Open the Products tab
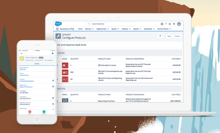Viewport: 220px width, 133px height. point(125,29)
